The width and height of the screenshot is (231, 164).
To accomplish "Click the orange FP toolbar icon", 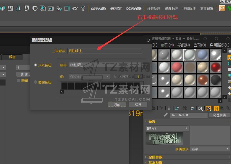I will [222, 8].
